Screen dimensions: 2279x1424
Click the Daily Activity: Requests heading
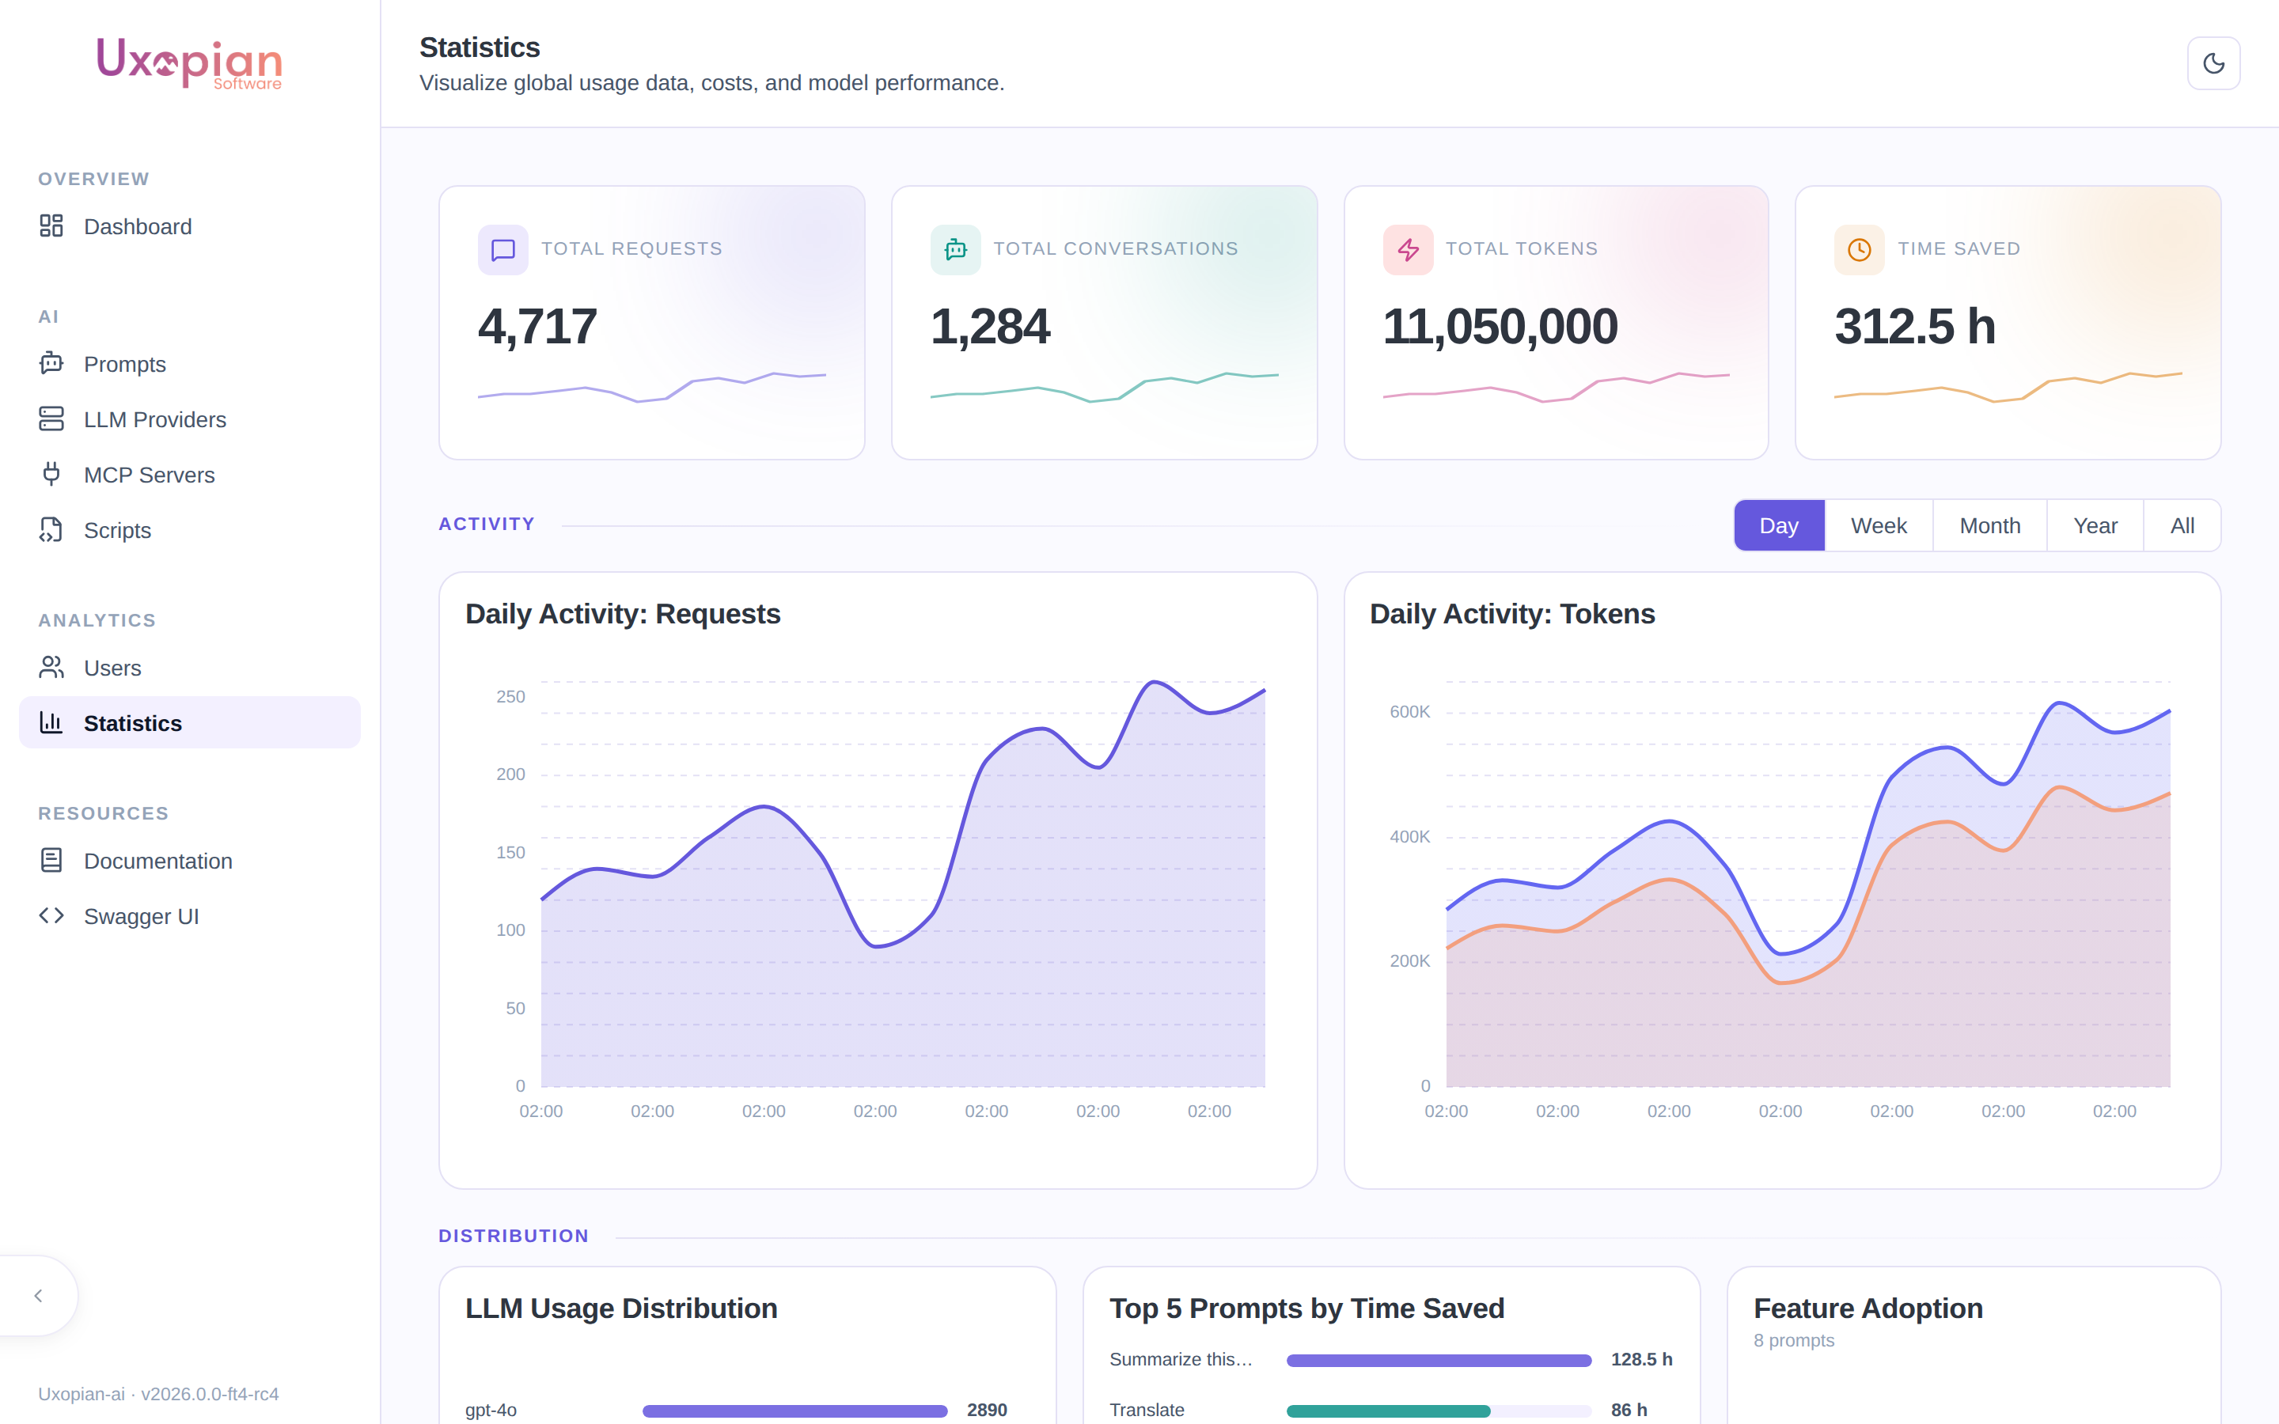tap(623, 614)
